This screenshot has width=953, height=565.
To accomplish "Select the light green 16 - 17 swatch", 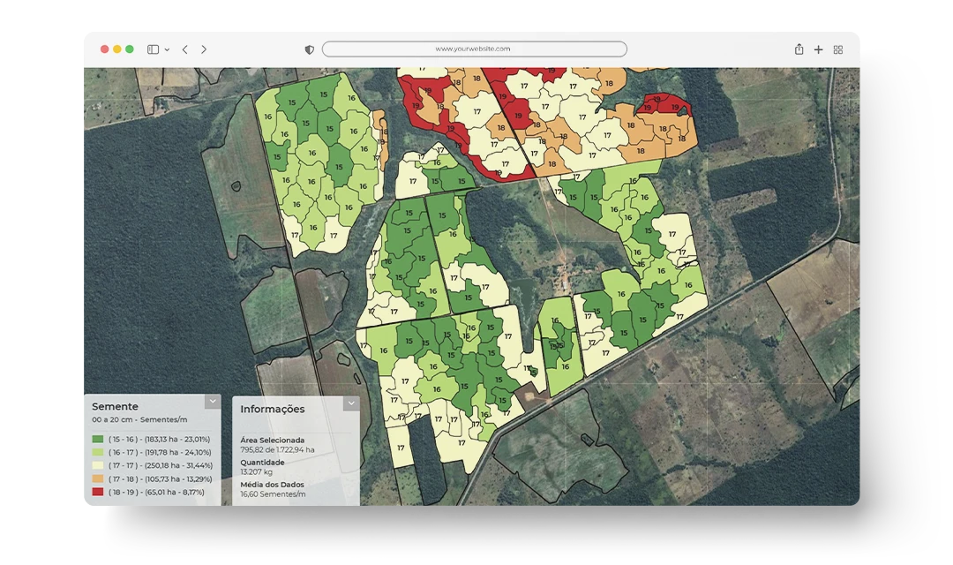I will click(97, 452).
